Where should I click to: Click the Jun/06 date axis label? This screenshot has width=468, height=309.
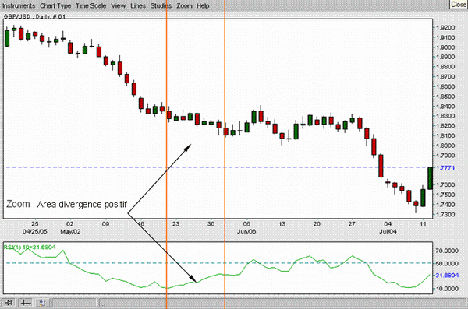coord(246,231)
